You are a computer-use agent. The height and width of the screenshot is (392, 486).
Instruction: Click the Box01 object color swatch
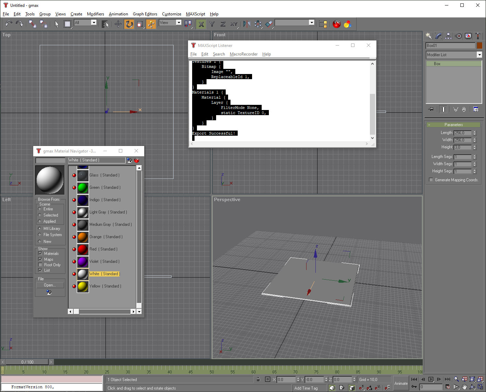479,46
